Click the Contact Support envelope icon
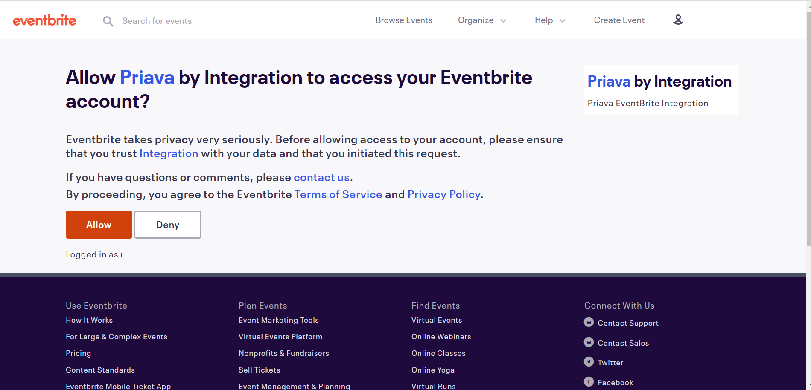 (589, 322)
